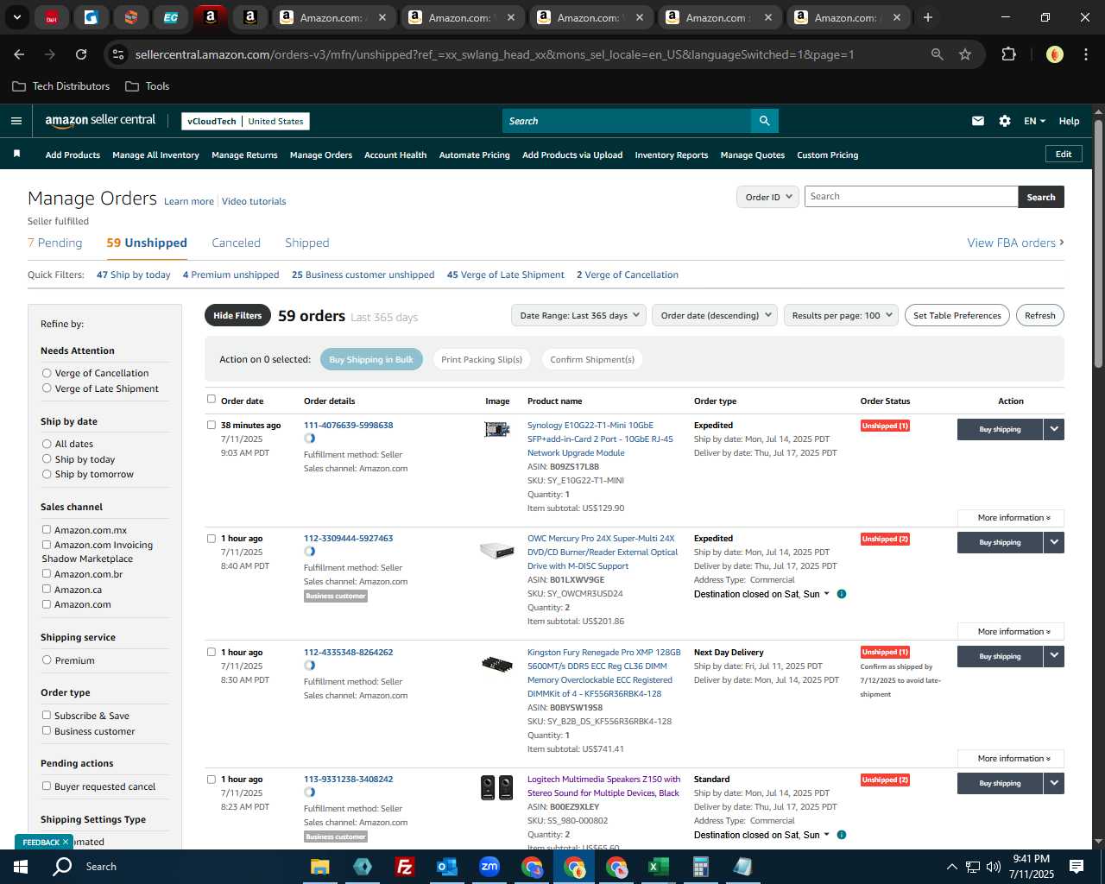This screenshot has height=884, width=1105.
Task: Open the Results per page dropdown
Action: pyautogui.click(x=841, y=315)
